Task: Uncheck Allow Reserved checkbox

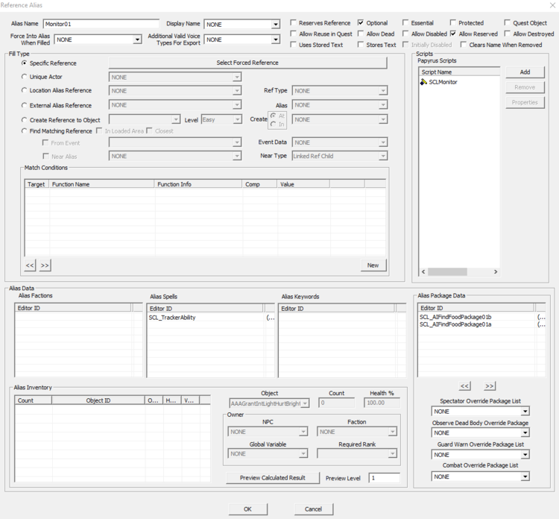Action: point(452,34)
